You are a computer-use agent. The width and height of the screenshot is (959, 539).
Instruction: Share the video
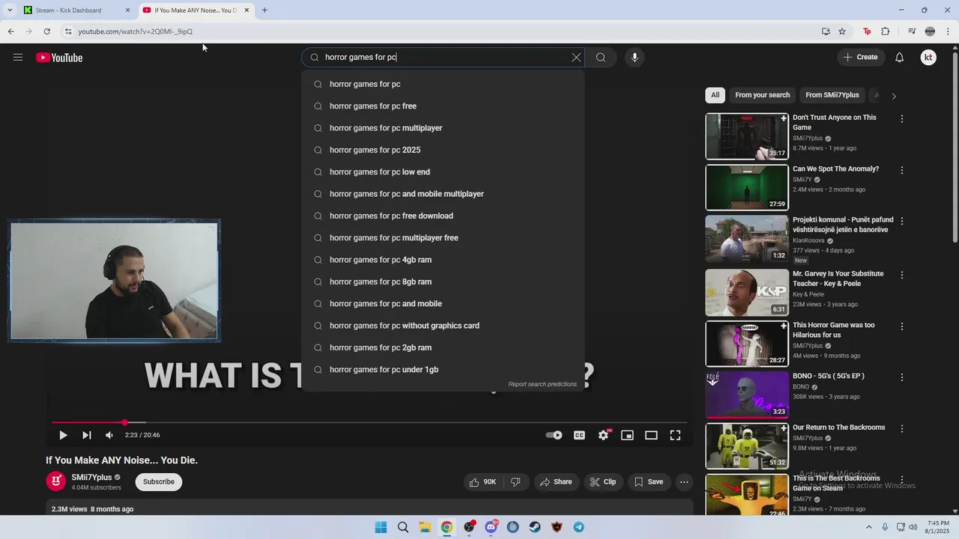pos(556,482)
